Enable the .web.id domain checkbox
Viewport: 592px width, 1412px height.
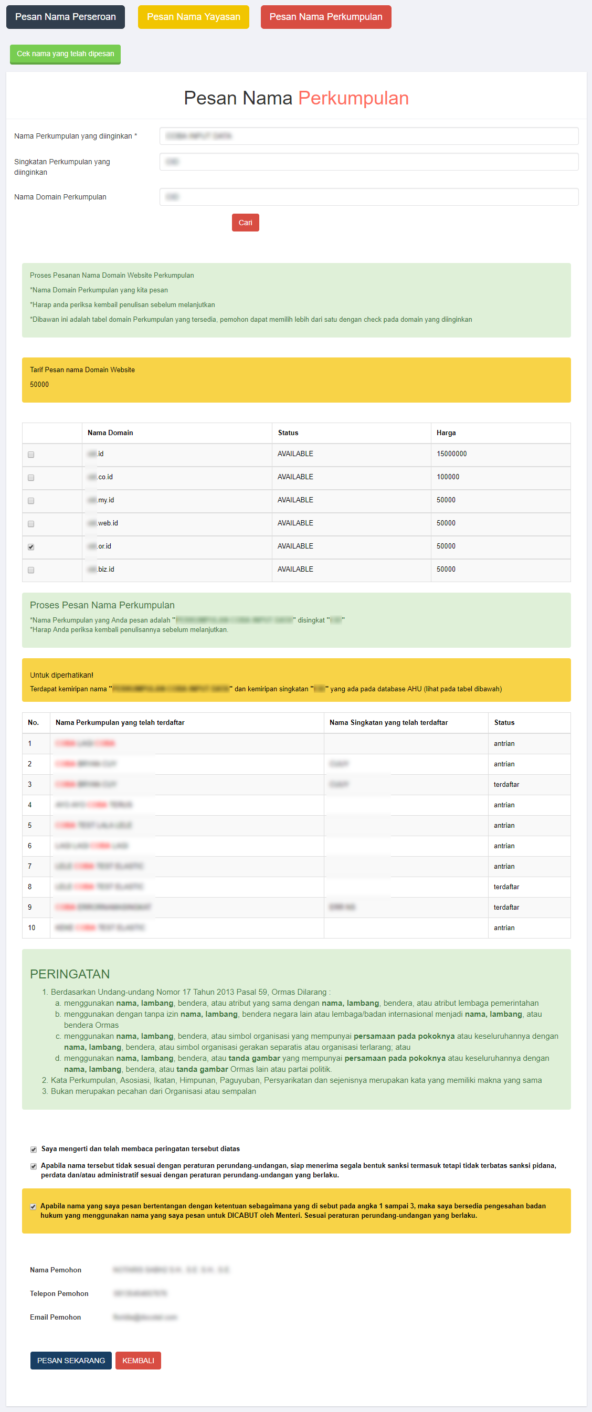point(31,523)
